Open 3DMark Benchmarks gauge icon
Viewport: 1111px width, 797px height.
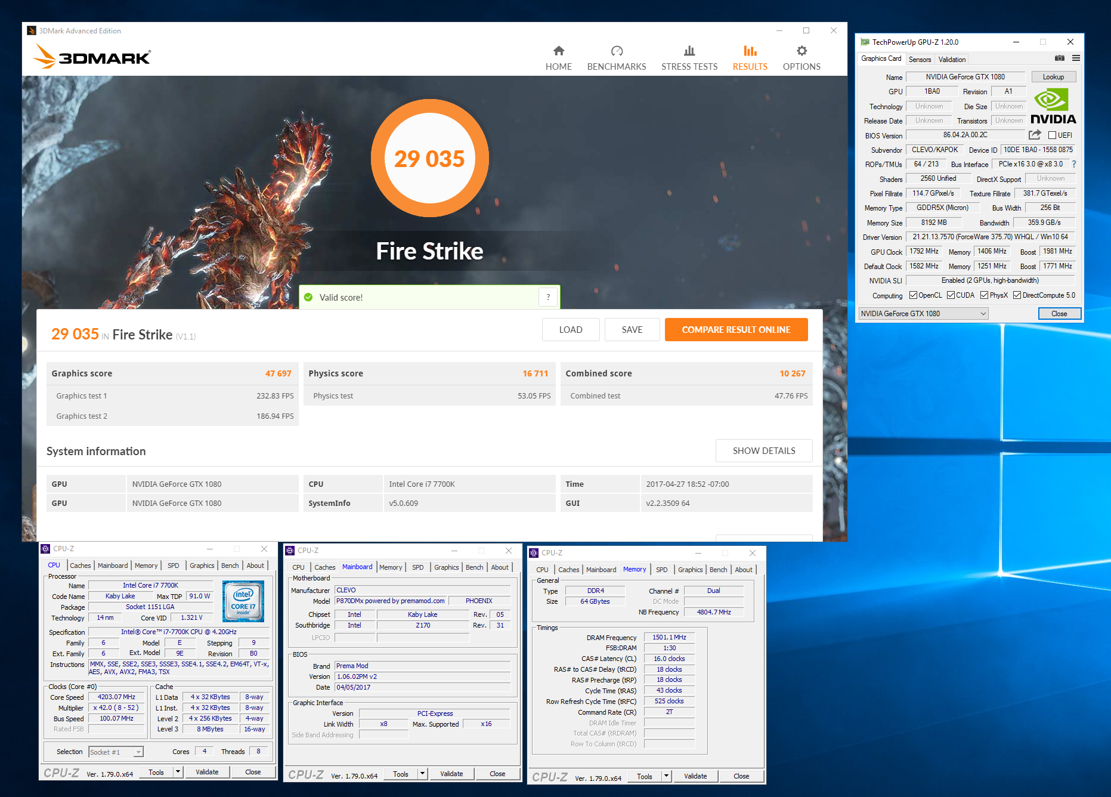[x=617, y=51]
